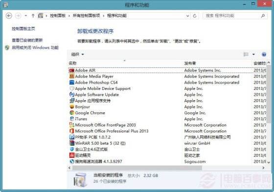The height and width of the screenshot is (192, 274).
Task: Click the Sogou.com publisher cell
Action: (x=195, y=162)
